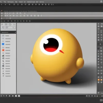
Task: Click the left orange square in right icon panel
Action: click(99, 80)
